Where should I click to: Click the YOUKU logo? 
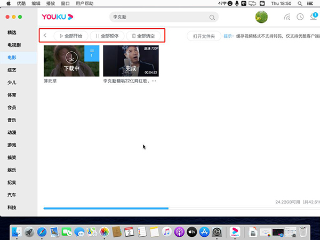tap(58, 17)
